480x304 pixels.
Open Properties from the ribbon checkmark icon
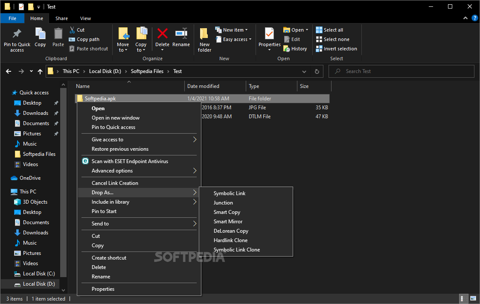pos(269,34)
